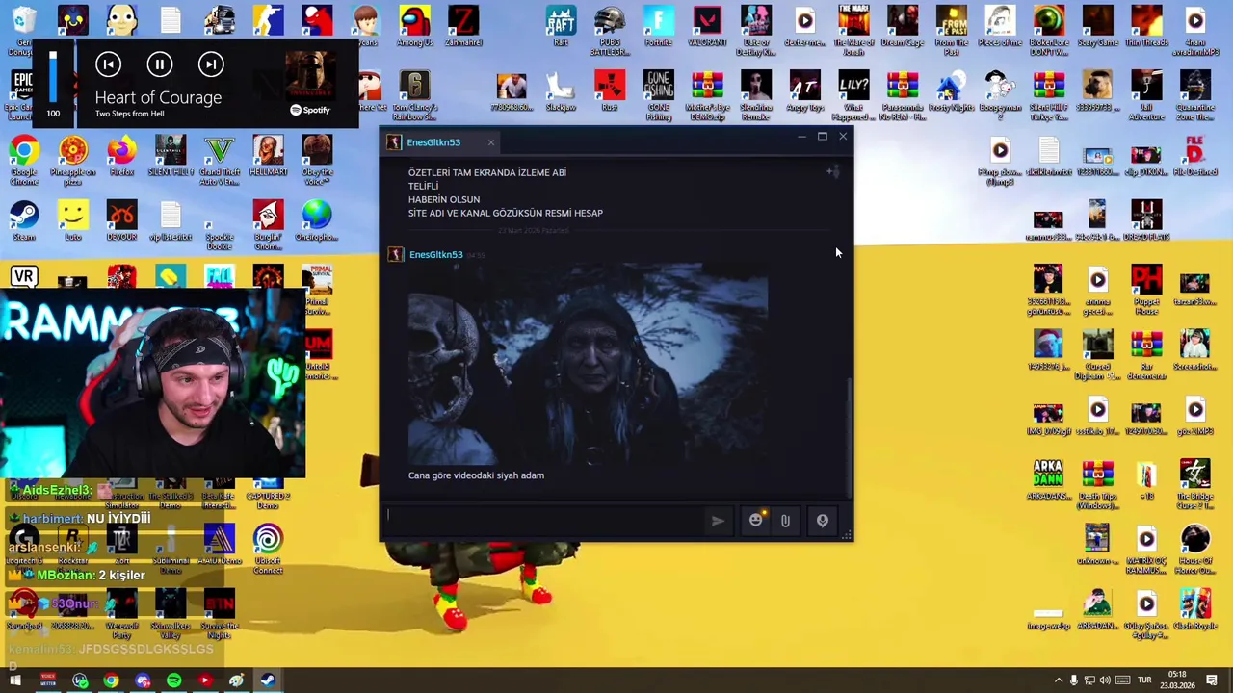Launch the Fortnite desktop icon
This screenshot has height=693, width=1233.
[x=659, y=26]
